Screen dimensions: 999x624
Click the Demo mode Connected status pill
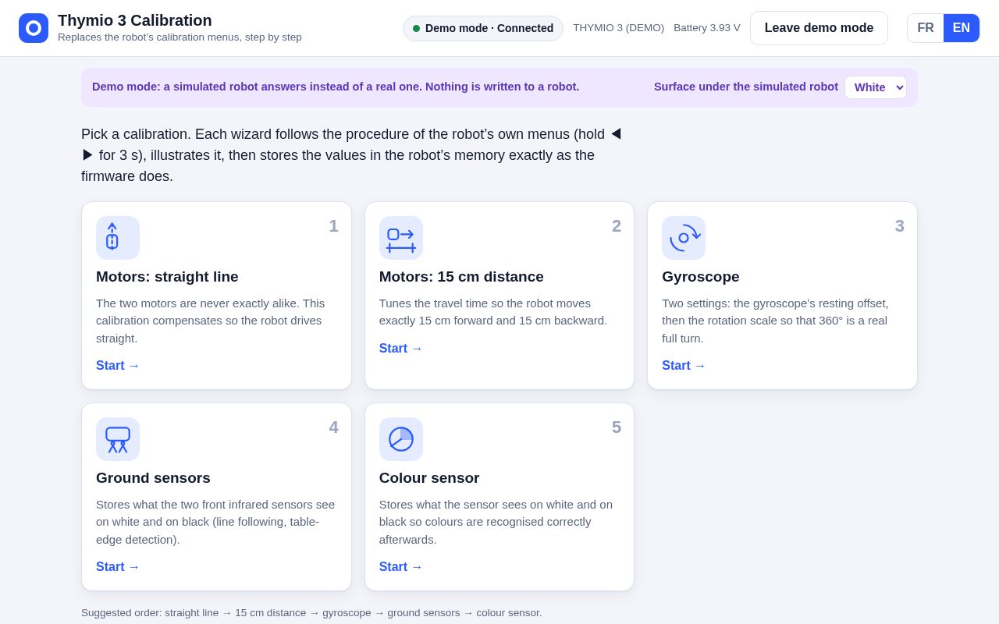483,28
